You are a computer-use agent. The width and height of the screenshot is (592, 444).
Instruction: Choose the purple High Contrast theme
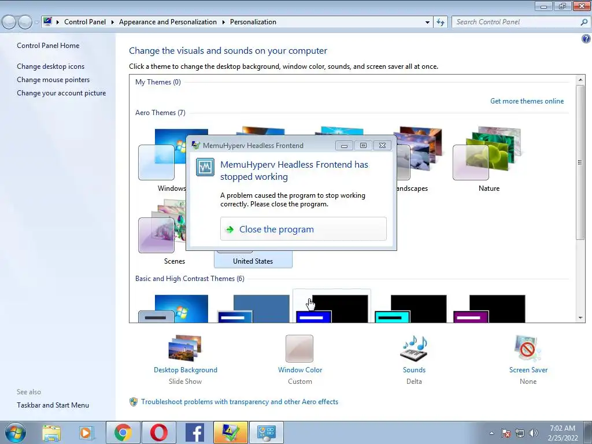pyautogui.click(x=489, y=309)
